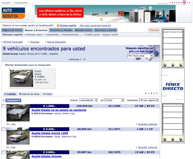Open the Scout24 top link
Screen dimensions: 193x159
(x=6, y=3)
